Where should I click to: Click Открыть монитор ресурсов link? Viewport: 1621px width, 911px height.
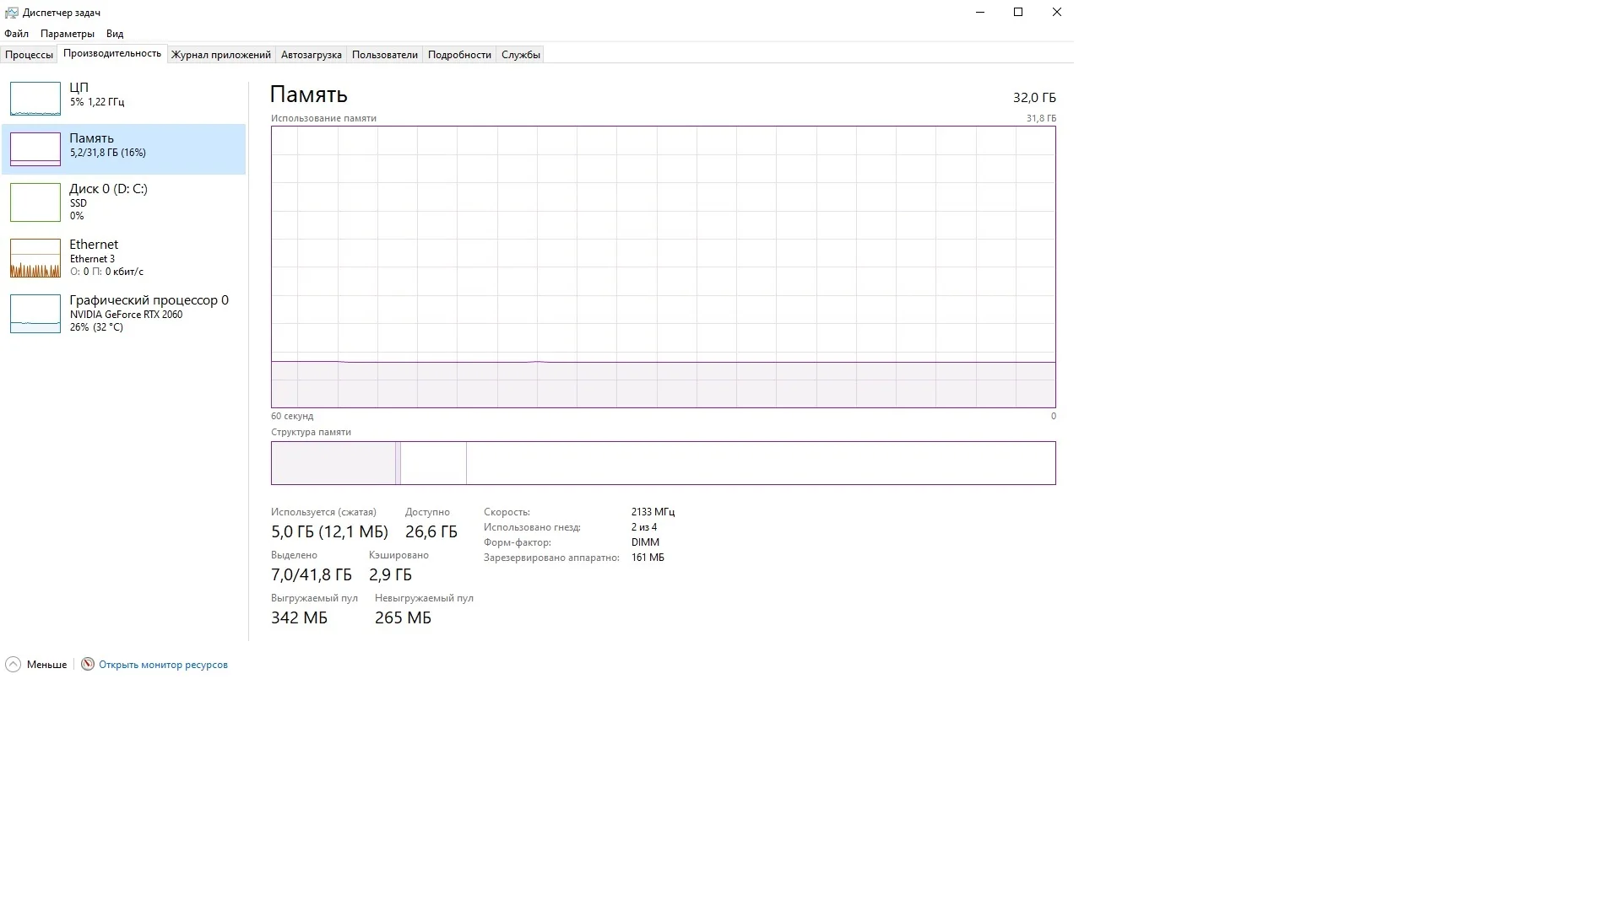[x=163, y=665]
